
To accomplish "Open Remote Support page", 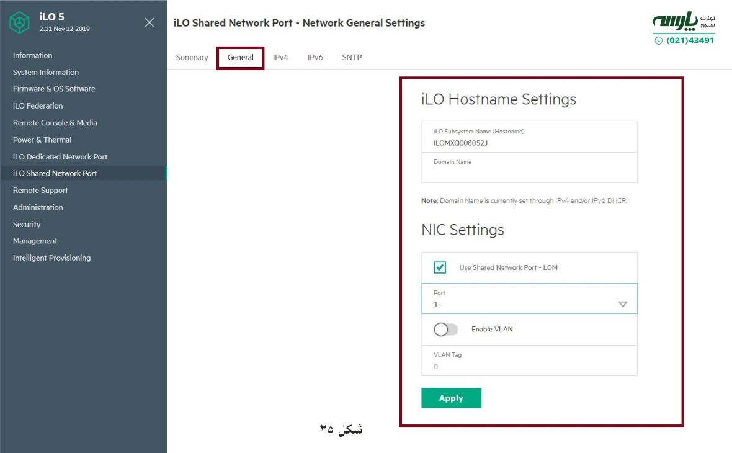I will (40, 190).
